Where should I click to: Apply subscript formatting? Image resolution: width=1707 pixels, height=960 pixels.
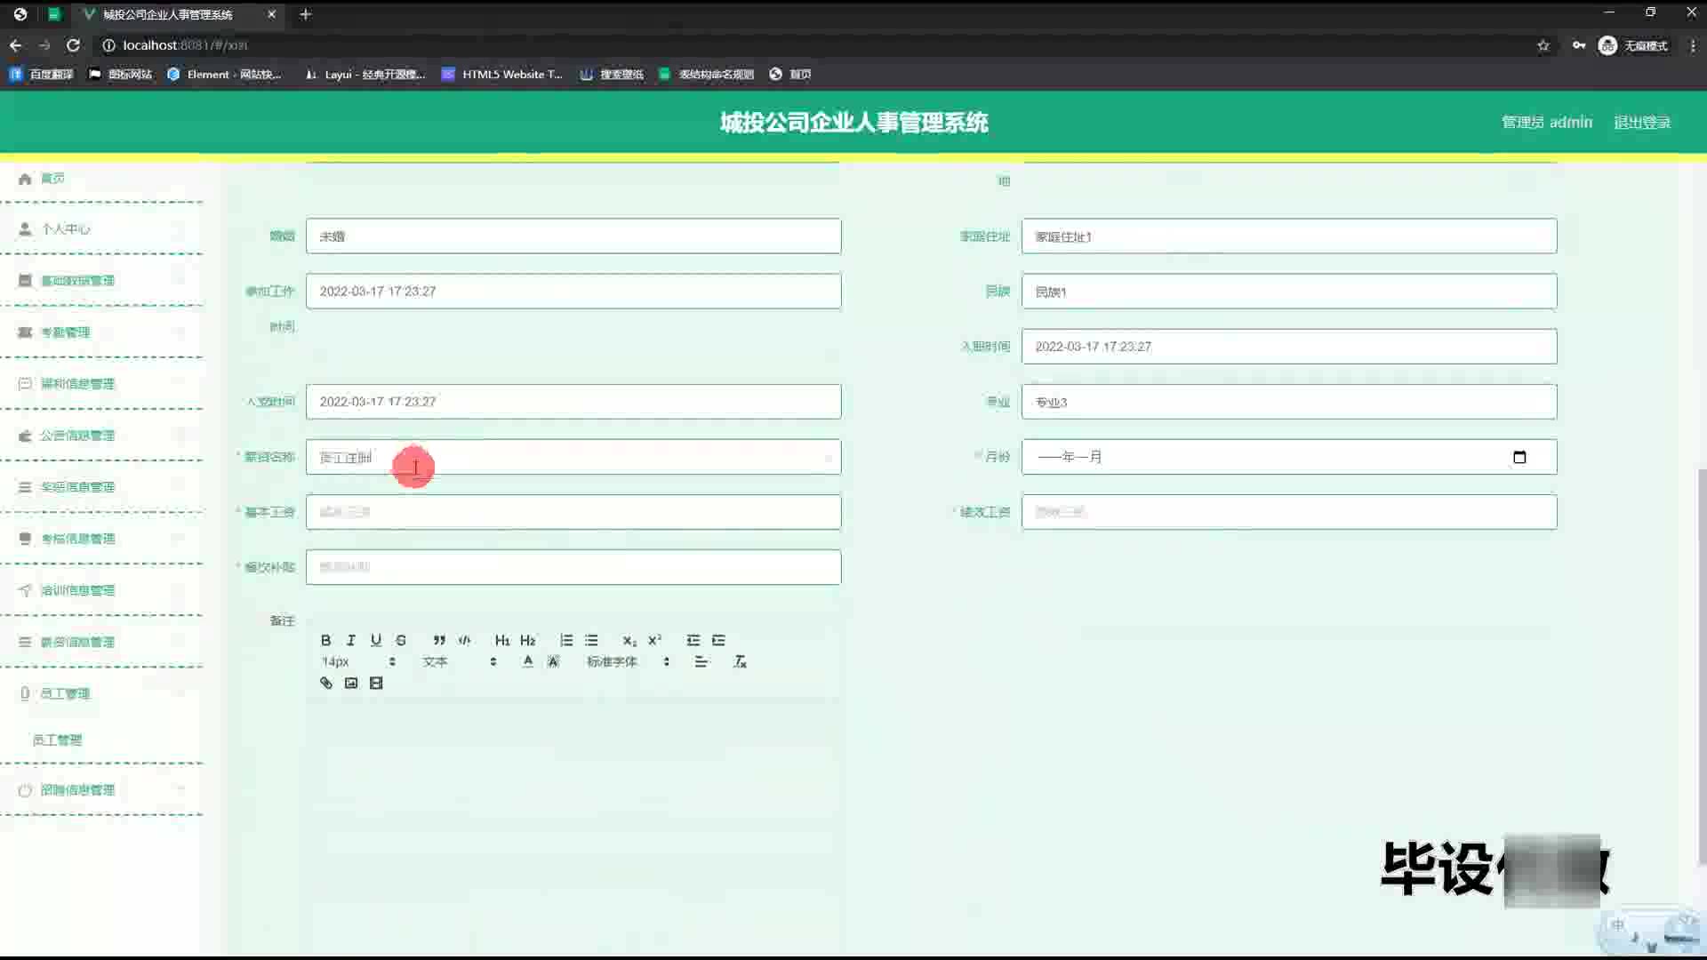click(x=629, y=640)
